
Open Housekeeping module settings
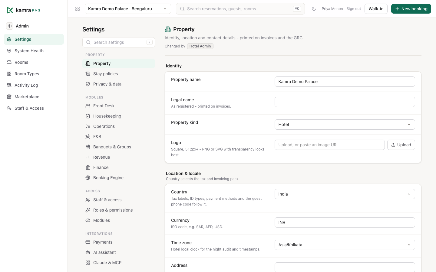point(119,116)
